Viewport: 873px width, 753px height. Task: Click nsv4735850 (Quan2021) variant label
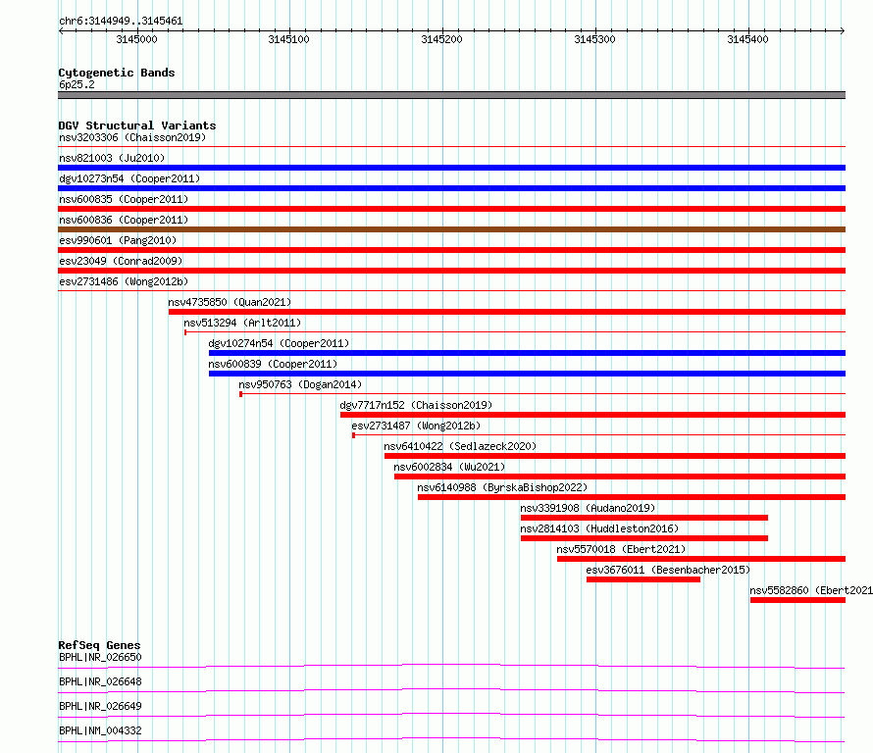pyautogui.click(x=230, y=302)
